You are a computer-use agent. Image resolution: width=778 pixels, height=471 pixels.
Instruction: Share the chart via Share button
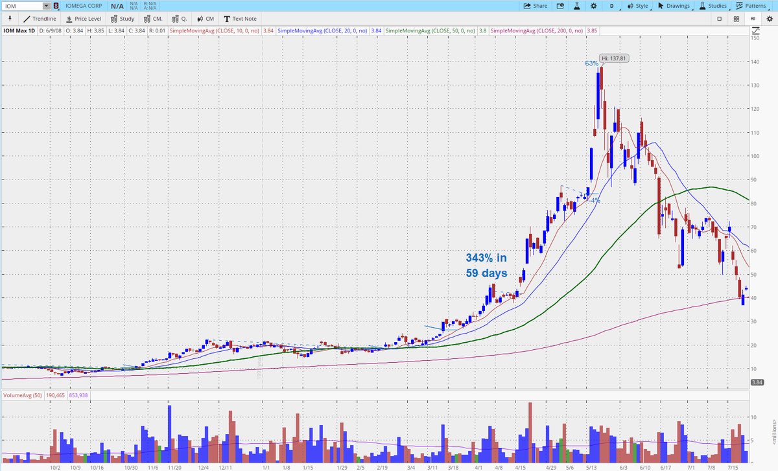point(536,5)
